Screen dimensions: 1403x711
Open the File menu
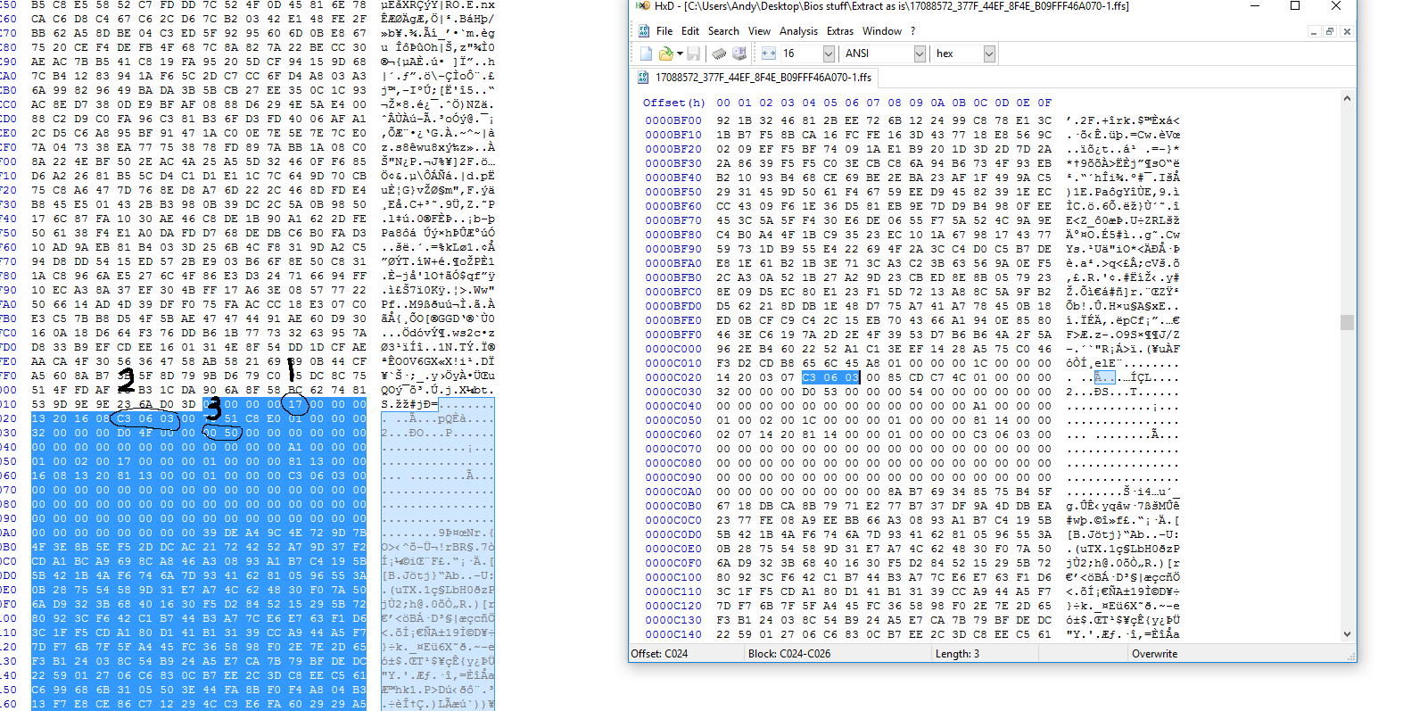click(664, 31)
